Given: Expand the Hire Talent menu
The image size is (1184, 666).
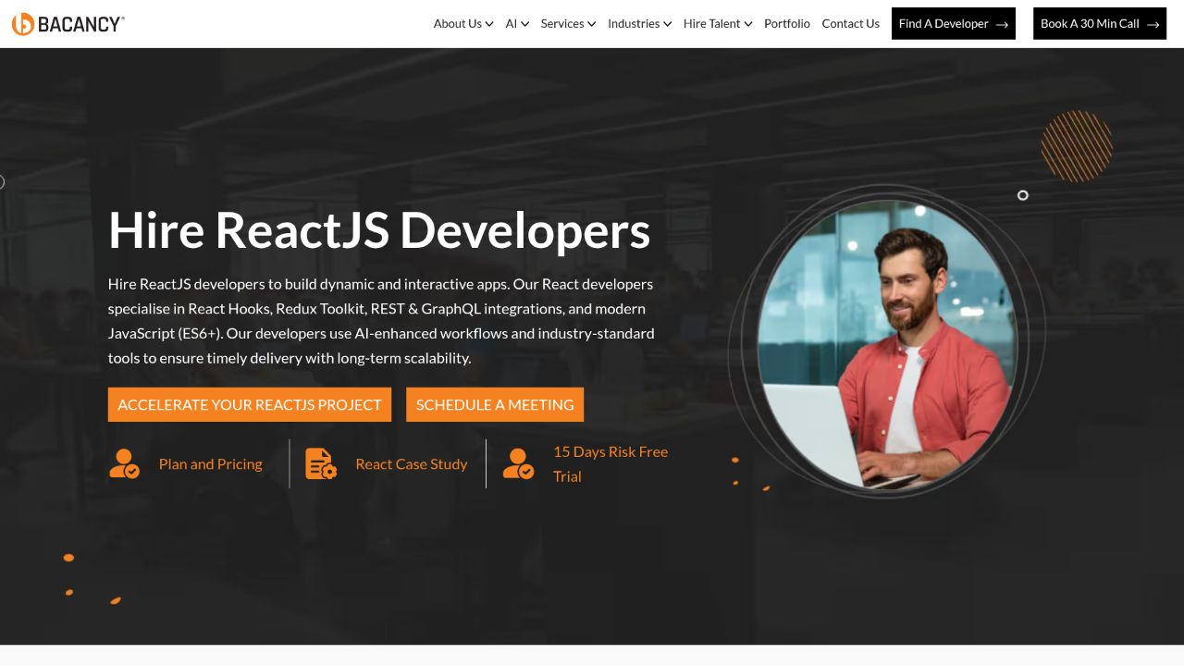Looking at the screenshot, I should (x=718, y=24).
